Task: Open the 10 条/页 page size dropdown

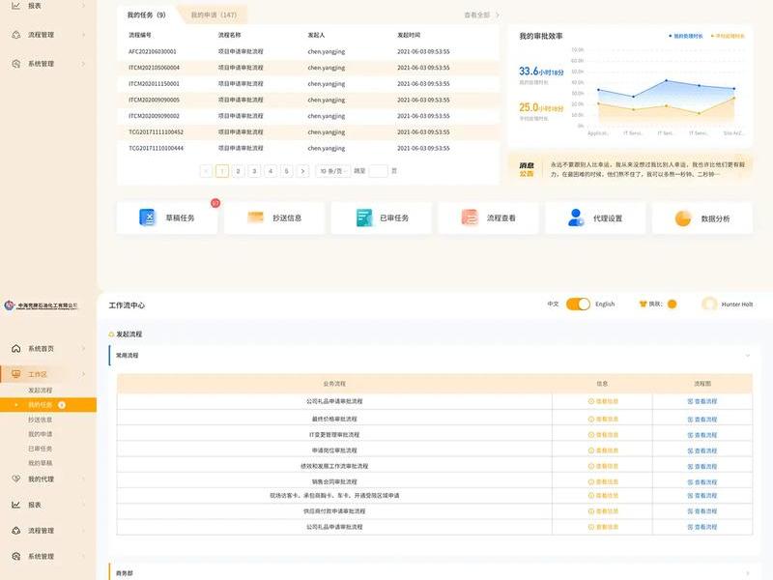Action: [332, 171]
